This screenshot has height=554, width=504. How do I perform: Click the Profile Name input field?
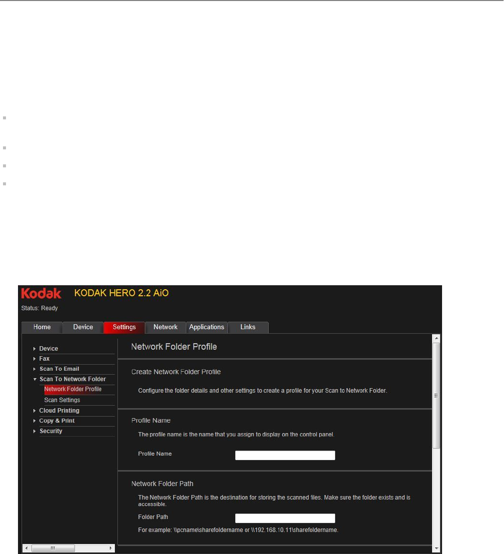coord(285,456)
